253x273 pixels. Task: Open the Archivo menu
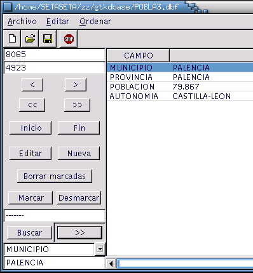22,22
